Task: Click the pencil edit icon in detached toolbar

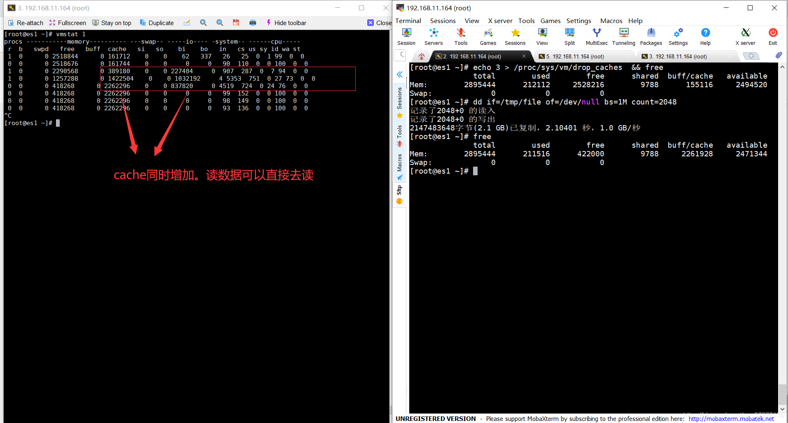Action: (x=187, y=23)
